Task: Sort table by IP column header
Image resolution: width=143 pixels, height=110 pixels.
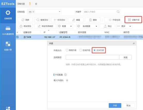Action: pyautogui.click(x=44, y=32)
